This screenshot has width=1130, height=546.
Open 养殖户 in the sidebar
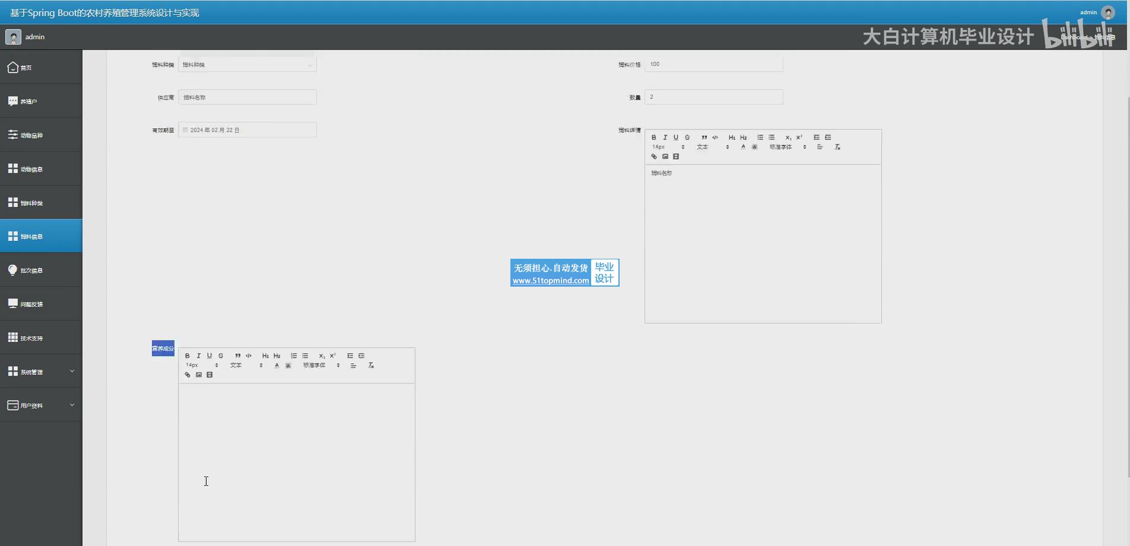point(41,101)
